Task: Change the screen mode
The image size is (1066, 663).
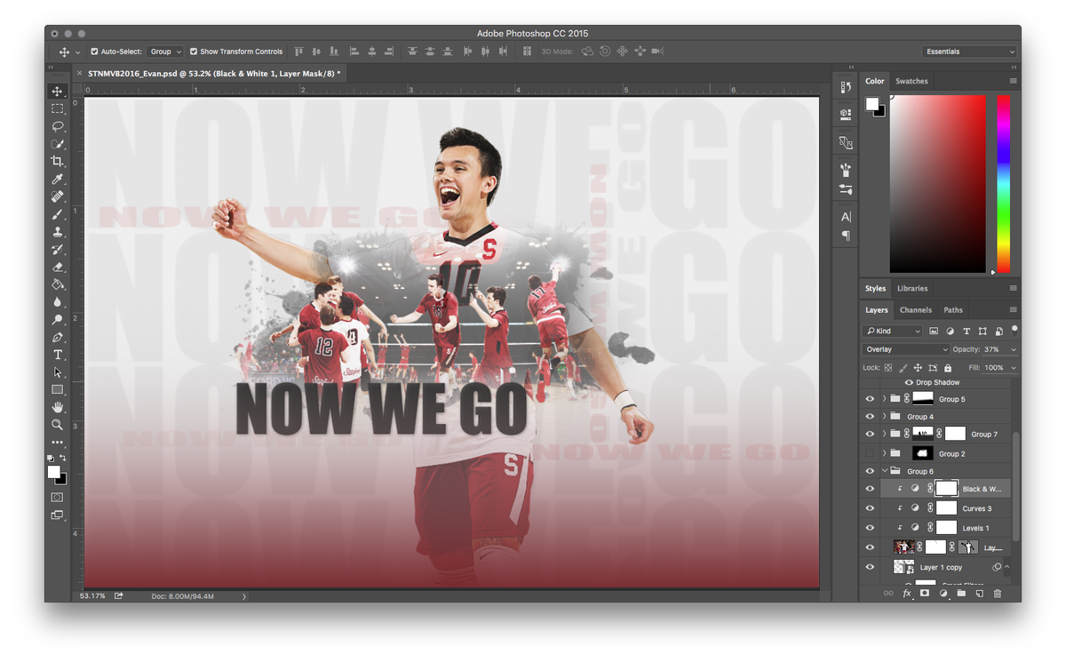Action: [x=57, y=515]
